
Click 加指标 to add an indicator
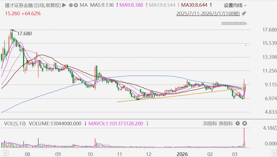(210, 123)
